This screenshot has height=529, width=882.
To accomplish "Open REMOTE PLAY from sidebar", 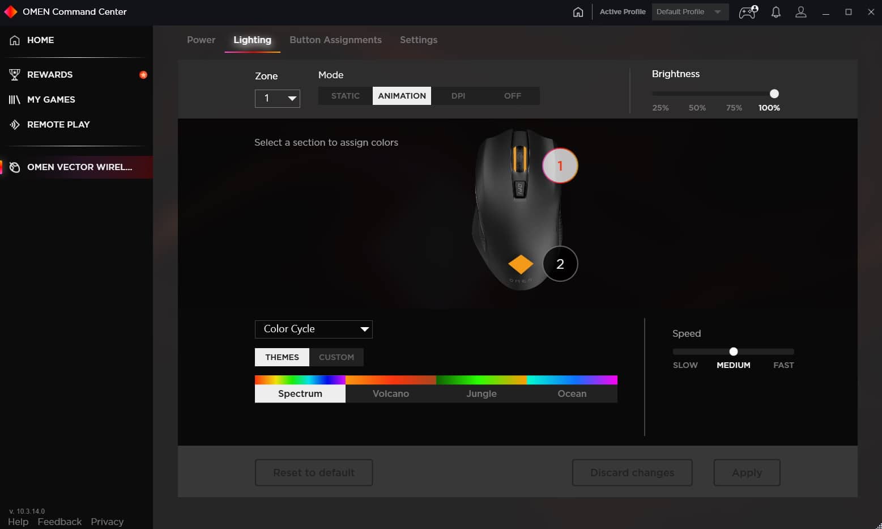I will coord(58,124).
